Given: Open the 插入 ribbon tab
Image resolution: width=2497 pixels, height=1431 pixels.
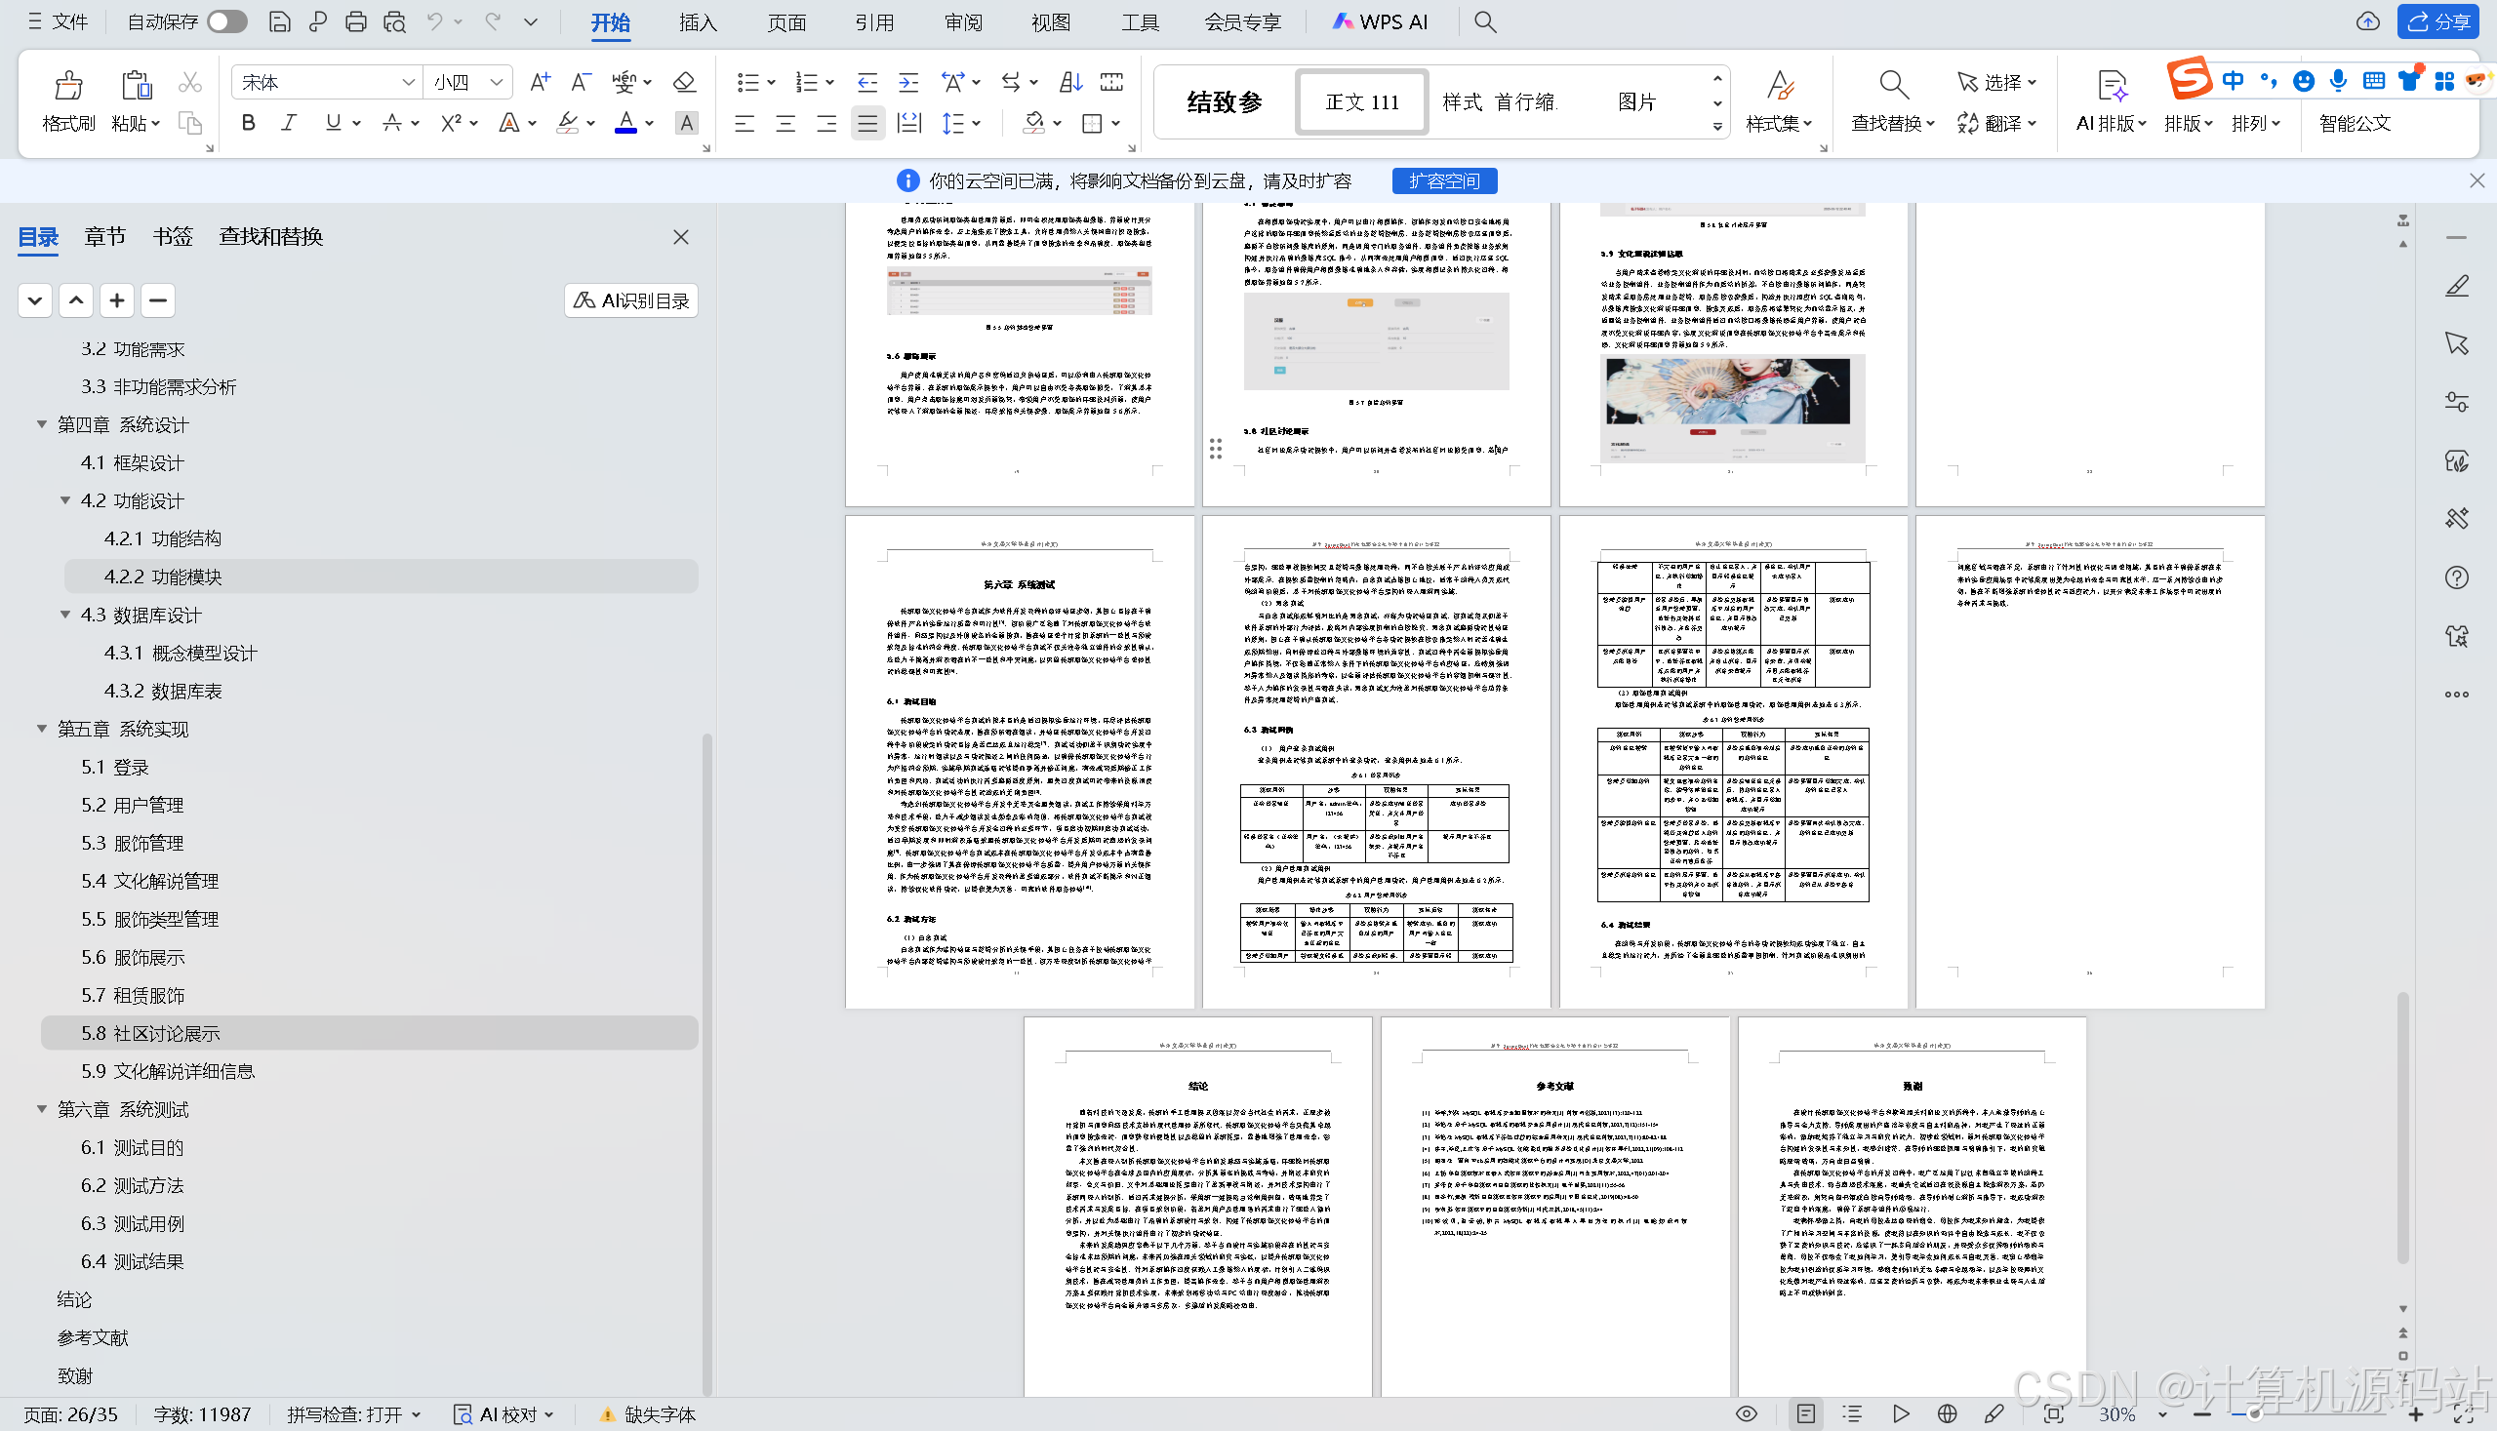Looking at the screenshot, I should (x=697, y=21).
